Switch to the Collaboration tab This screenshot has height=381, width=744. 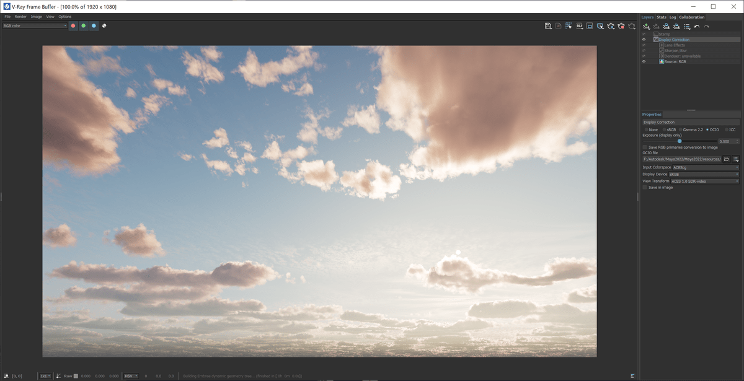coord(692,17)
